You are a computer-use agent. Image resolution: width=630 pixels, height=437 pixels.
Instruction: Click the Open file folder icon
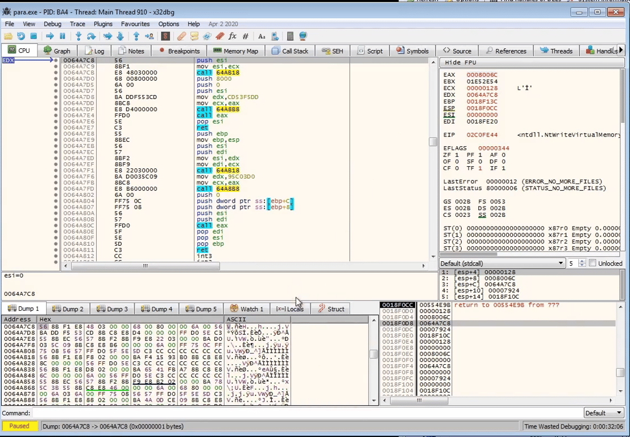8,36
